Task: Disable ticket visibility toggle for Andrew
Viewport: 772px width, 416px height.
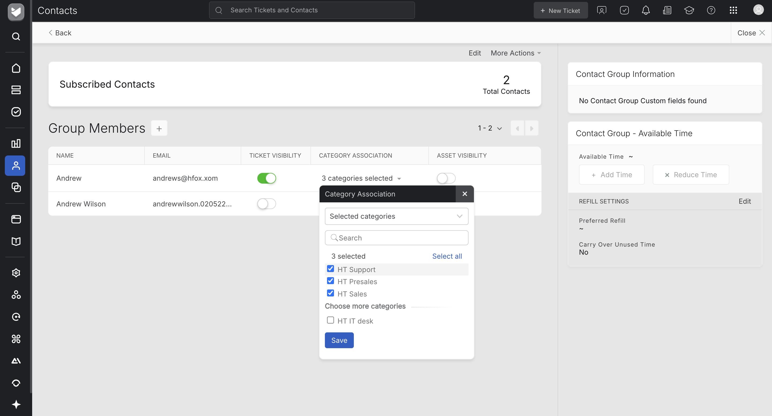Action: (266, 178)
